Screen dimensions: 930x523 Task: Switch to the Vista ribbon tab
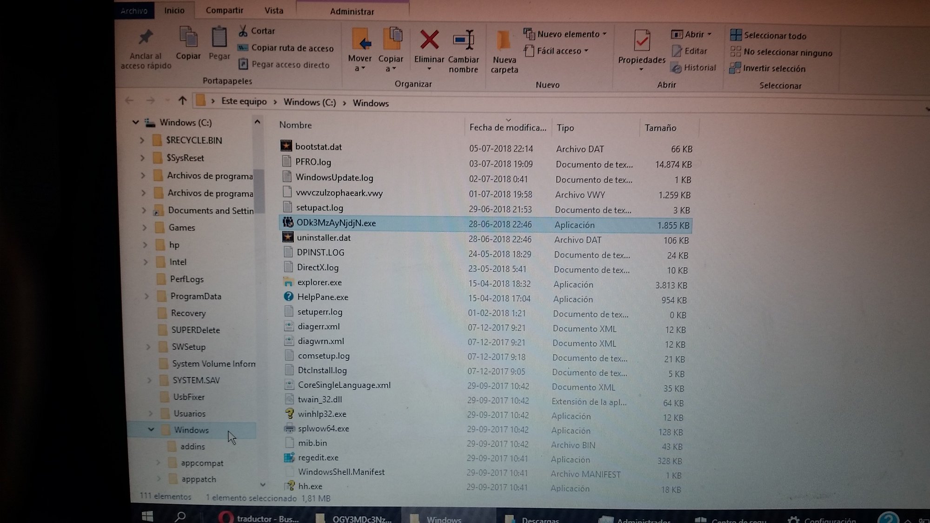[274, 10]
